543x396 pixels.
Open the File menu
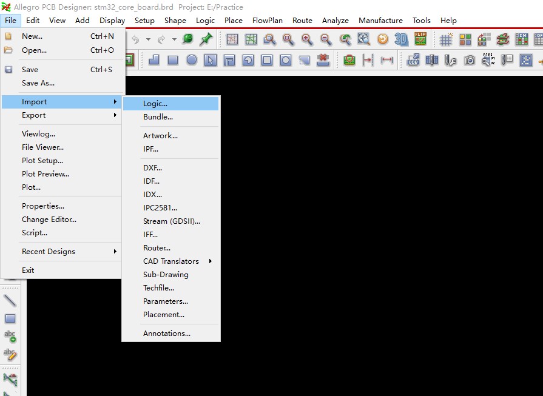pyautogui.click(x=10, y=21)
